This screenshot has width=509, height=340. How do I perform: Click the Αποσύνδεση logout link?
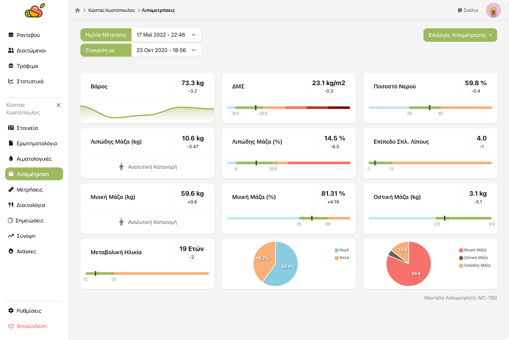(x=31, y=326)
